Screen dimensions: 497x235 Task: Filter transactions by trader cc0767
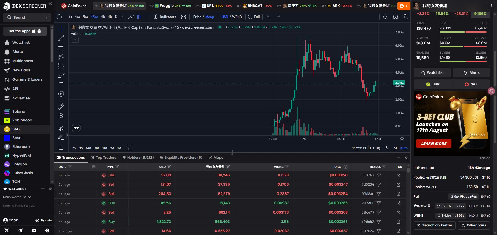[379, 175]
